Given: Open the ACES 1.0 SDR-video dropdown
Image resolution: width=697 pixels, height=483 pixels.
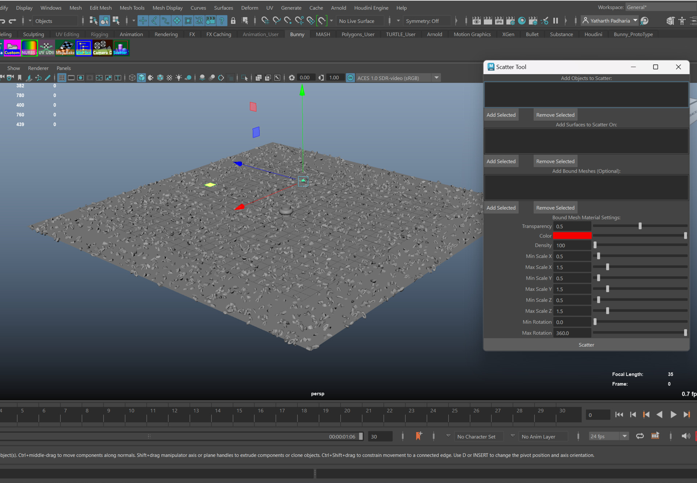Looking at the screenshot, I should tap(436, 77).
